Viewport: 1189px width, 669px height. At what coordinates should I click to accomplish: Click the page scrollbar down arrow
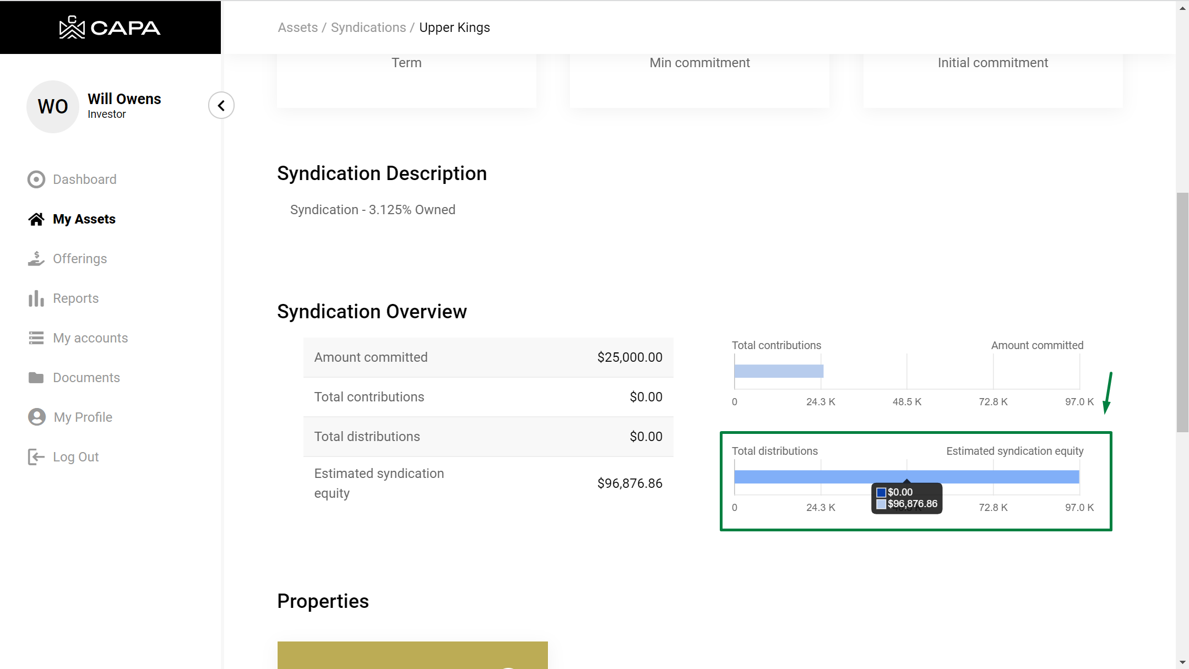[x=1182, y=662]
